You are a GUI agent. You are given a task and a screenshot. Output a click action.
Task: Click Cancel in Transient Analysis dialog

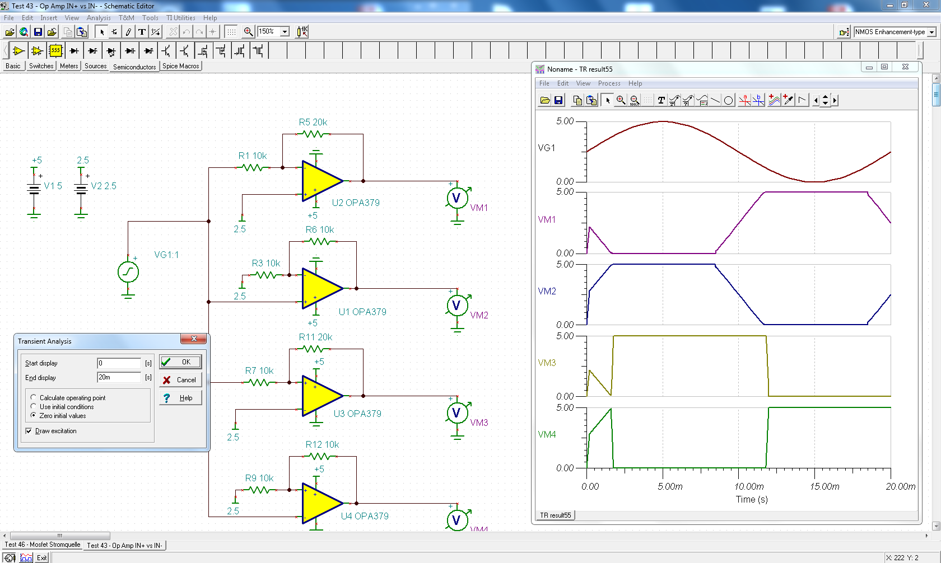tap(180, 380)
